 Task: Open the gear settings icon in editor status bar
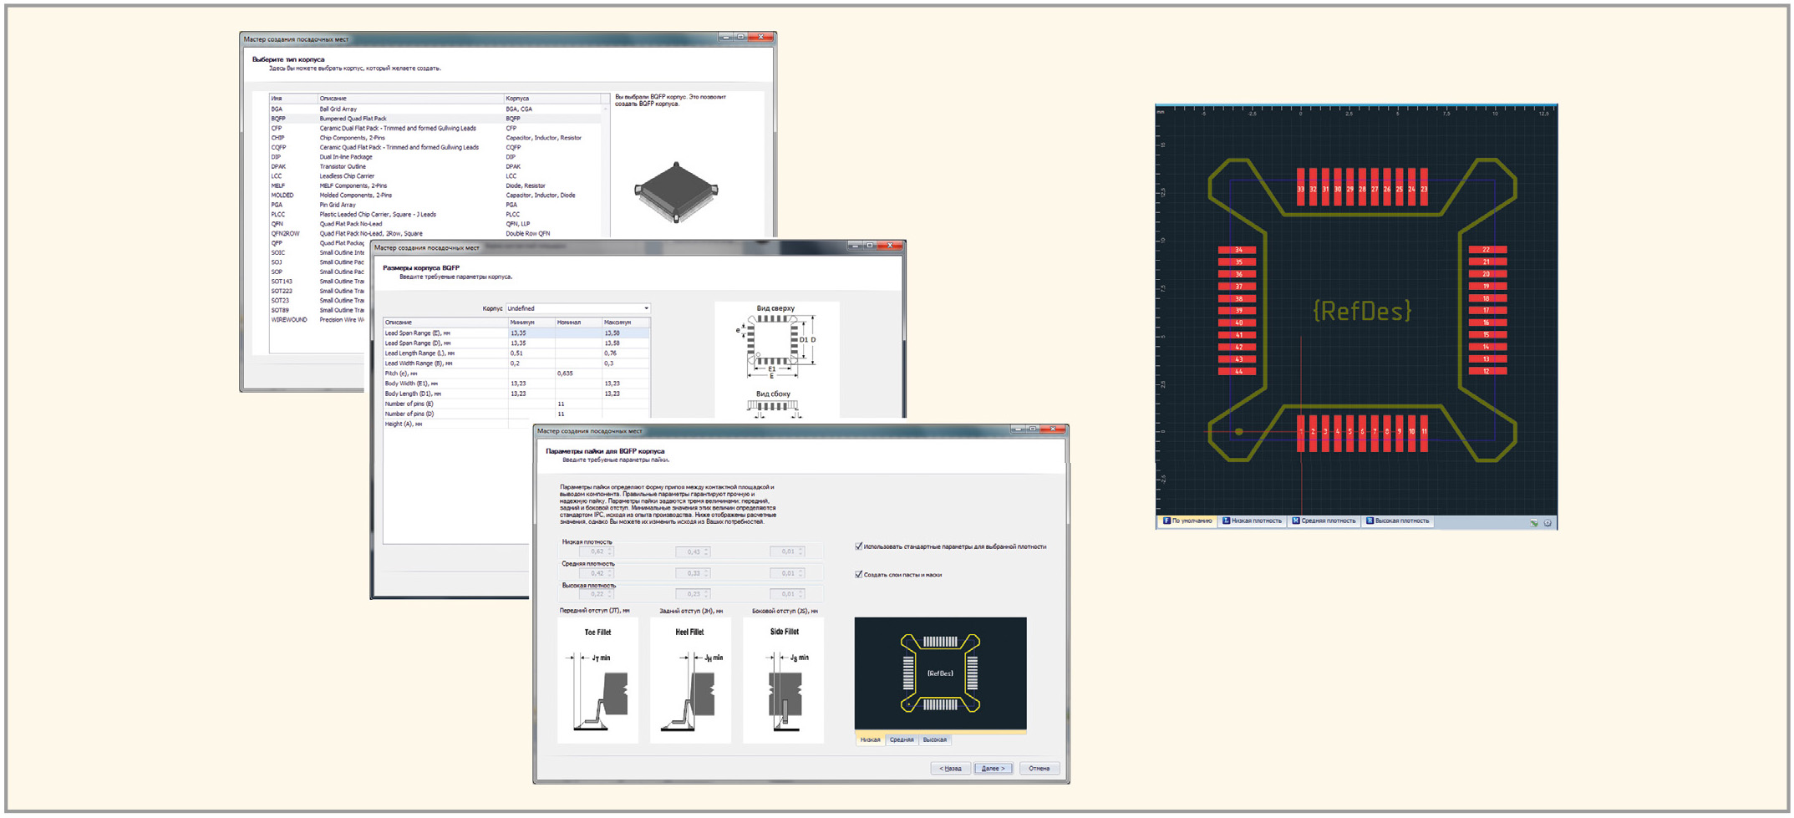tap(1548, 523)
